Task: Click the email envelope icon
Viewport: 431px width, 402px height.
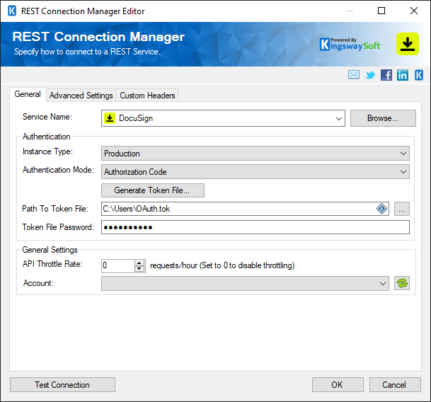Action: [x=354, y=74]
